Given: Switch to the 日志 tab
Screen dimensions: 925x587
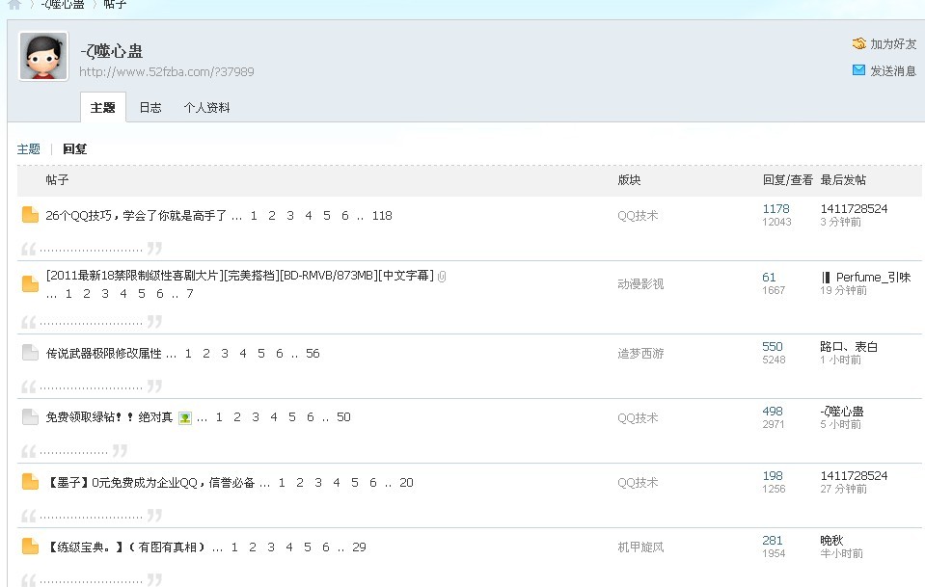Looking at the screenshot, I should click(x=150, y=107).
